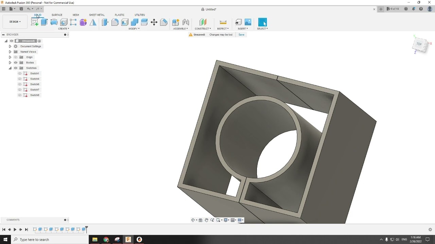The image size is (435, 244).
Task: Select the Move/Copy tool
Action: click(x=154, y=22)
